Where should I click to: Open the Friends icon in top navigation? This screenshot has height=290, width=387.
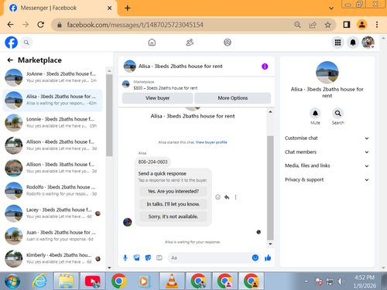pyautogui.click(x=190, y=43)
